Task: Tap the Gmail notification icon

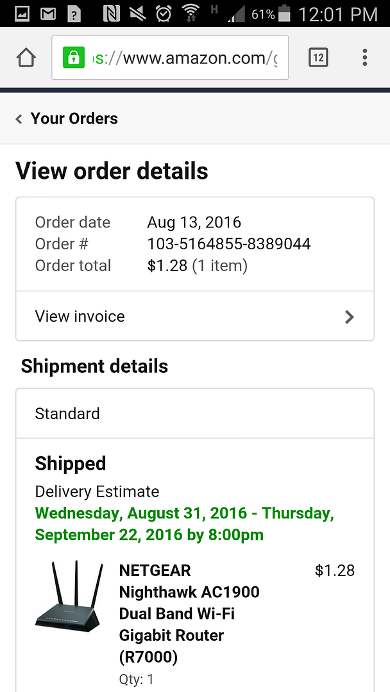Action: (x=48, y=13)
